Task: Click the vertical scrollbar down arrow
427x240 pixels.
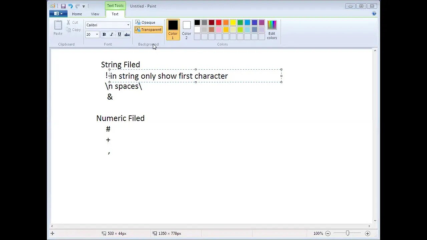Action: point(375,221)
